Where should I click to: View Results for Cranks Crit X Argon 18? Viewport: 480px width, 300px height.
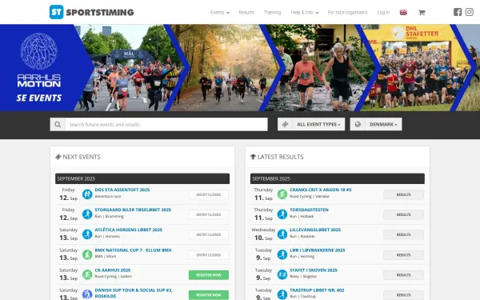click(x=403, y=194)
